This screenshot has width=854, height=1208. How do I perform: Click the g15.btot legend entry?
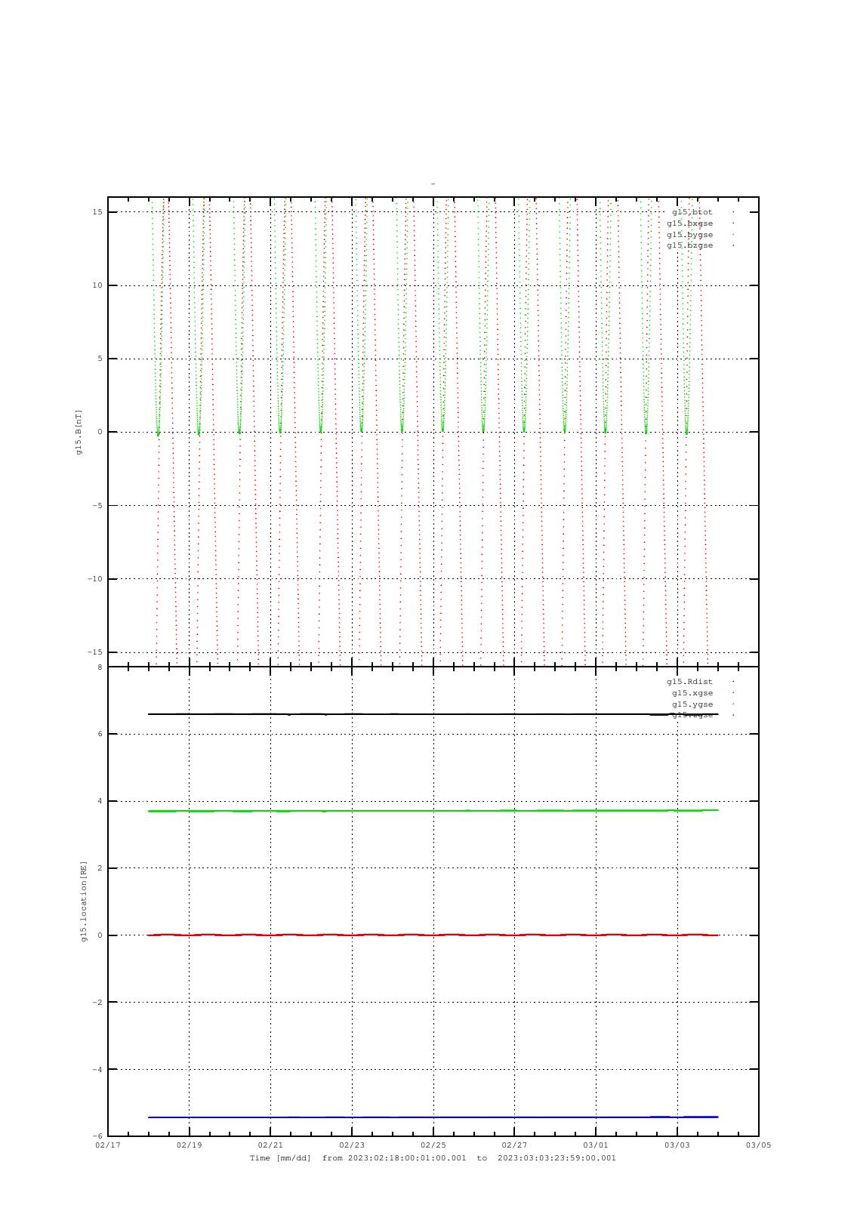pos(692,212)
